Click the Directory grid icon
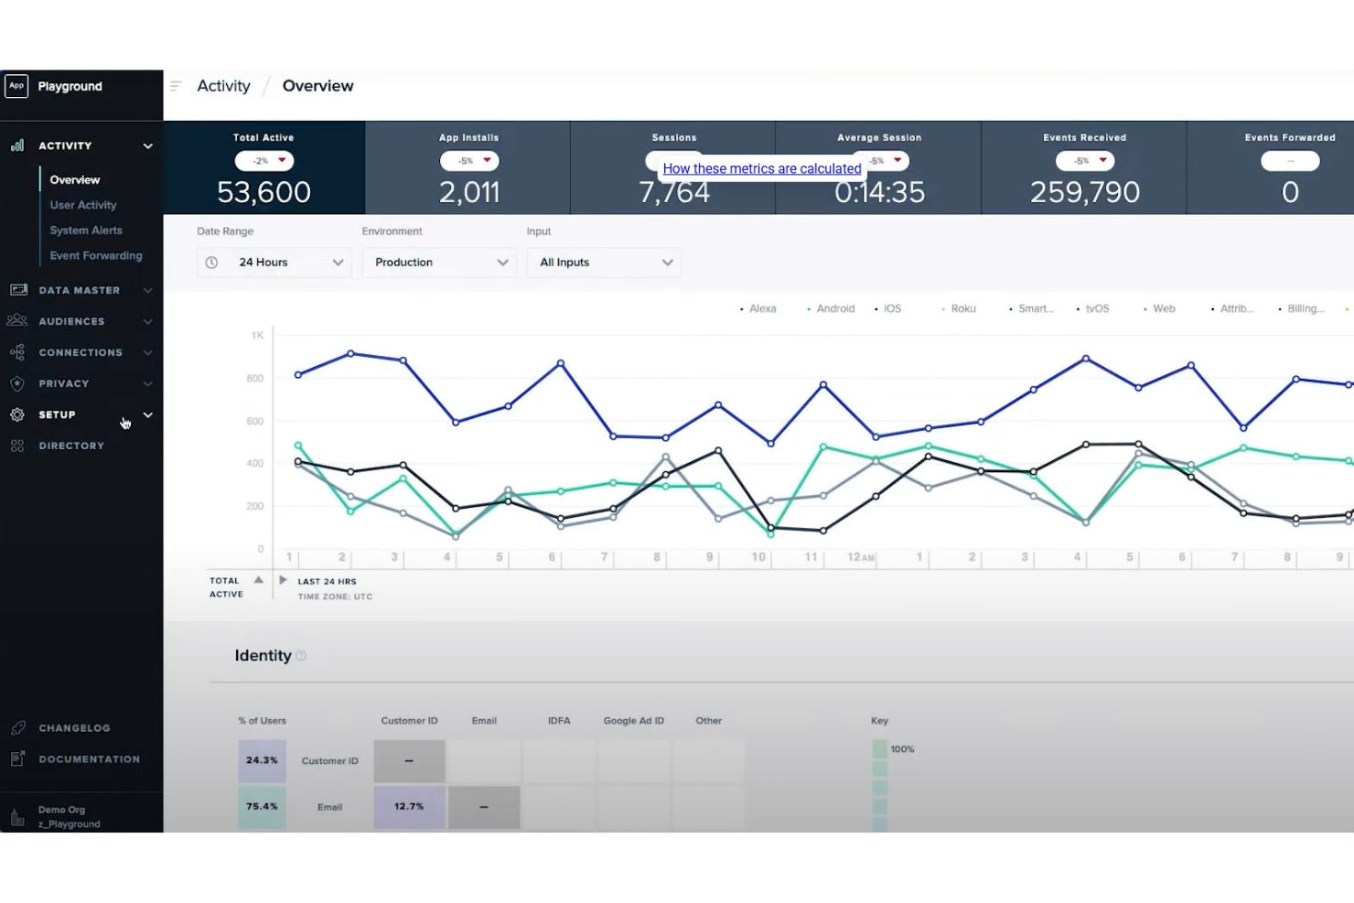 (16, 445)
